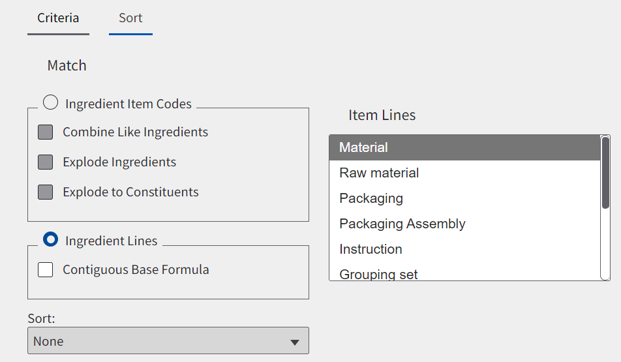Enable the Explode Ingredients checkbox

tap(46, 162)
